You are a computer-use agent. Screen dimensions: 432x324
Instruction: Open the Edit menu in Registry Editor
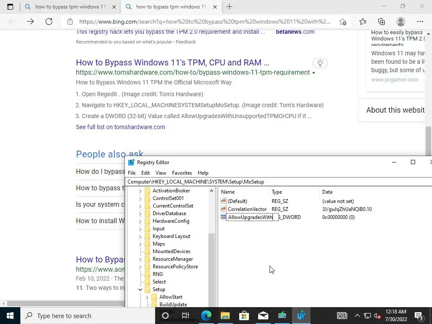(146, 173)
